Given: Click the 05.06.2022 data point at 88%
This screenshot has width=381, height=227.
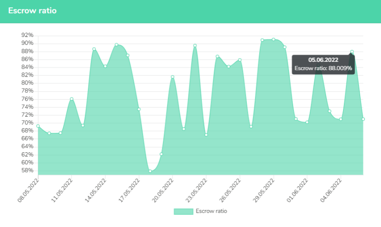Looking at the screenshot, I should tap(352, 52).
